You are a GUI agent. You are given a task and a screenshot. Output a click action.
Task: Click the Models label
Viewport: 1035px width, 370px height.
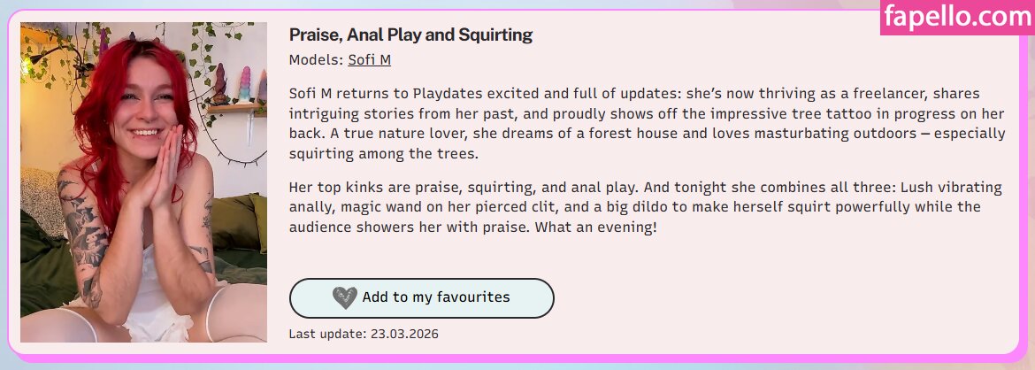(x=316, y=60)
